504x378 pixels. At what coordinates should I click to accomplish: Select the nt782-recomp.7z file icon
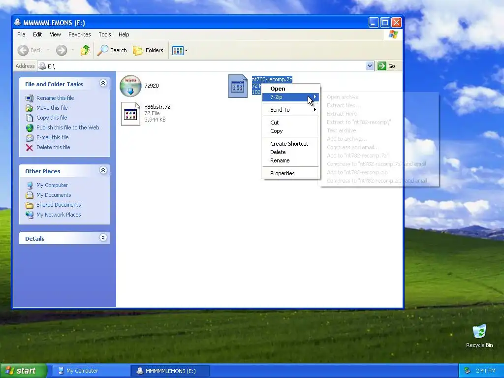(x=238, y=86)
